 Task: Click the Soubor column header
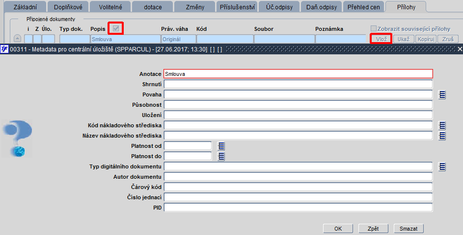coord(264,29)
